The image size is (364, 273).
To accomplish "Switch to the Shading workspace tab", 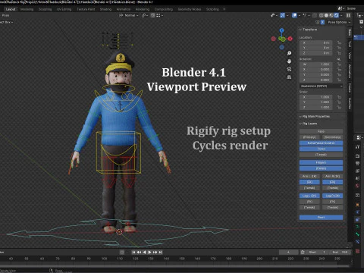I will click(105, 9).
